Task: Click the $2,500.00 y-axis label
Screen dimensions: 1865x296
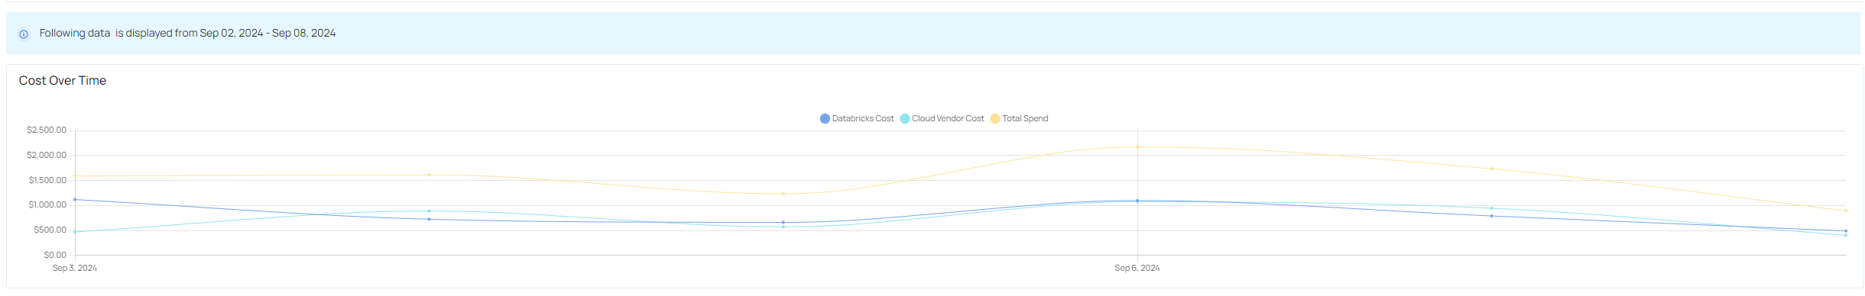Action: click(47, 130)
